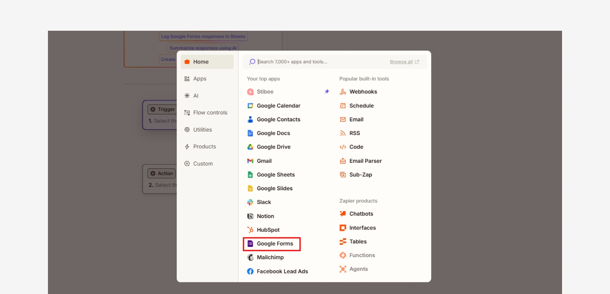Click the Webhooks label

[363, 92]
